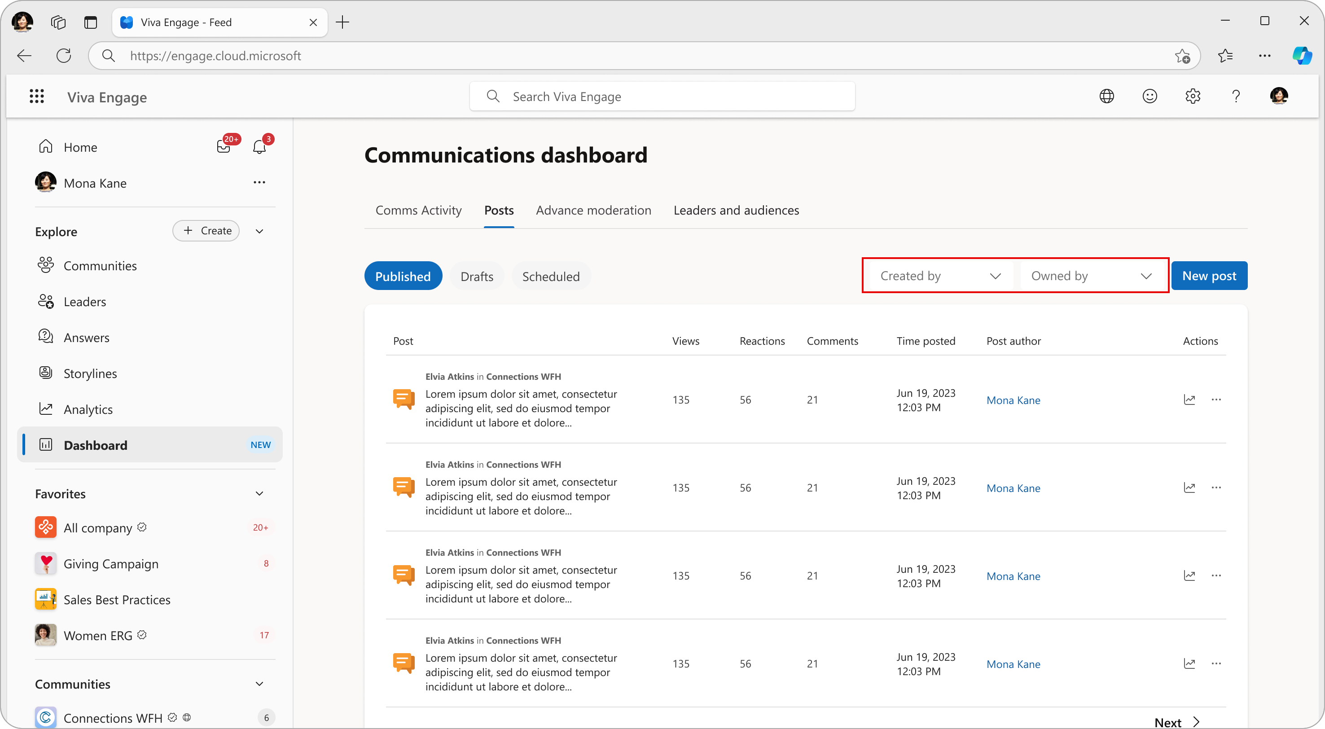Select the Published filter pill

pos(403,276)
